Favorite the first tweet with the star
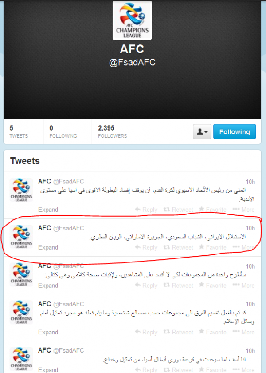The height and width of the screenshot is (373, 266). (x=212, y=210)
